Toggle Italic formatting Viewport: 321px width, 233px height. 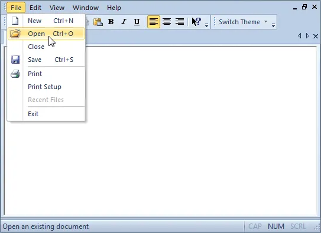(124, 22)
